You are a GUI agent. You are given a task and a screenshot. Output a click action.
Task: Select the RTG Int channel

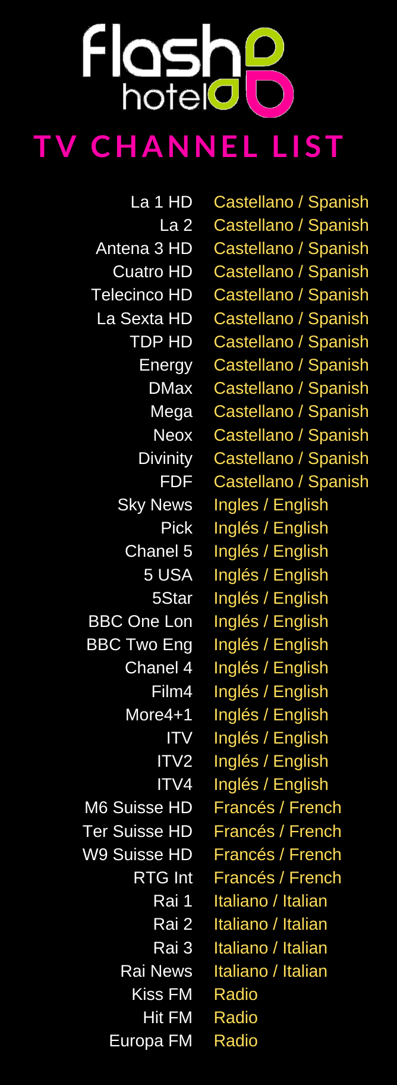pos(163,878)
